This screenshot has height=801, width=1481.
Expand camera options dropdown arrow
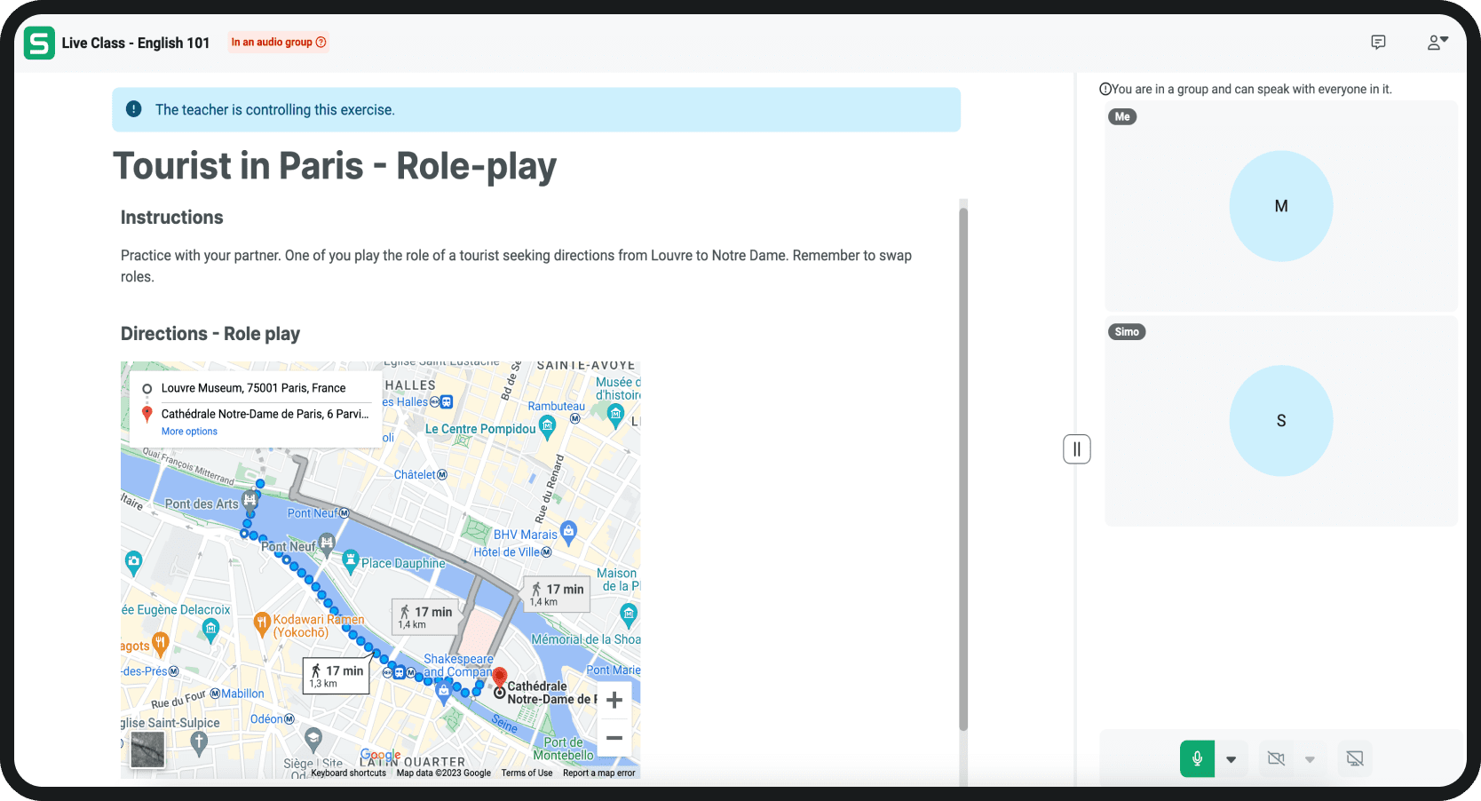tap(1310, 759)
